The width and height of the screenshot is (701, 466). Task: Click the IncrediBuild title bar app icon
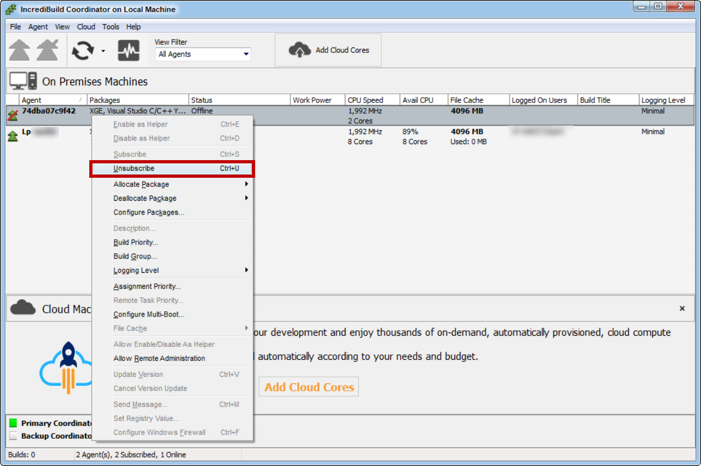pyautogui.click(x=10, y=9)
